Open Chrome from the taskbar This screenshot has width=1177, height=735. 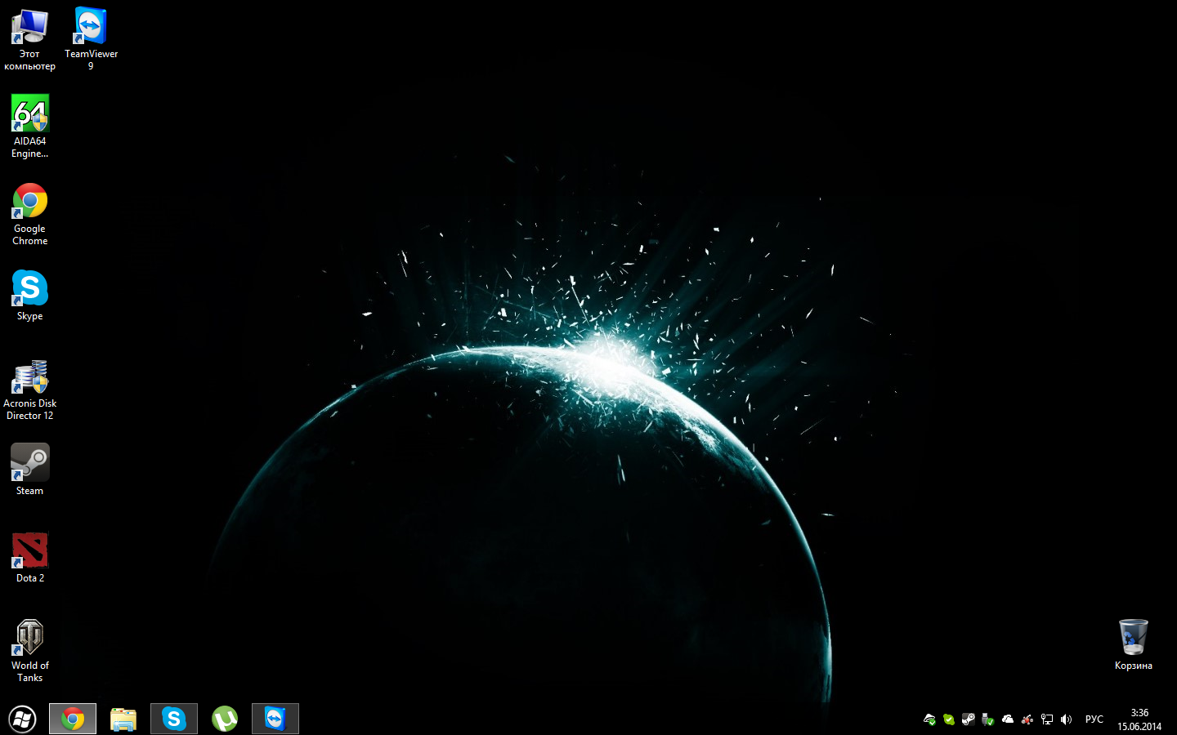coord(73,719)
